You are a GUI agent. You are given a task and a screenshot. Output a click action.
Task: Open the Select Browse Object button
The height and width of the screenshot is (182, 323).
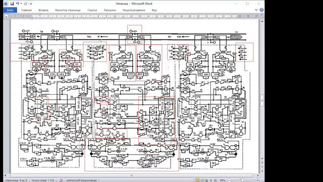262,167
